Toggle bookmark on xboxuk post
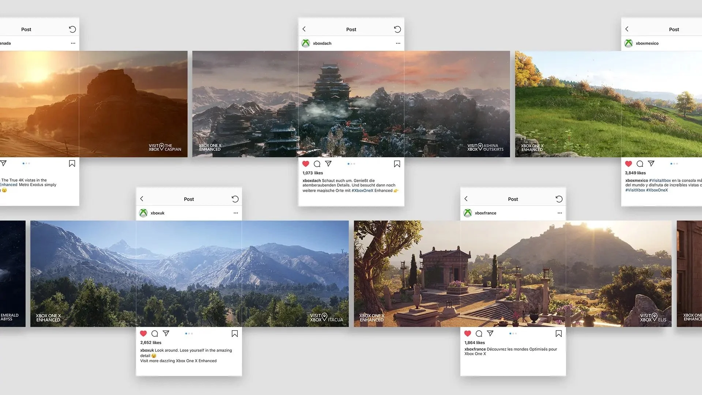The image size is (702, 395). 235,334
